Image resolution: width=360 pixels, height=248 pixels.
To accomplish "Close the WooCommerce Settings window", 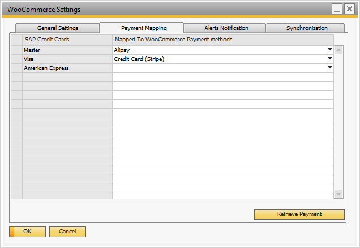I will coord(349,9).
